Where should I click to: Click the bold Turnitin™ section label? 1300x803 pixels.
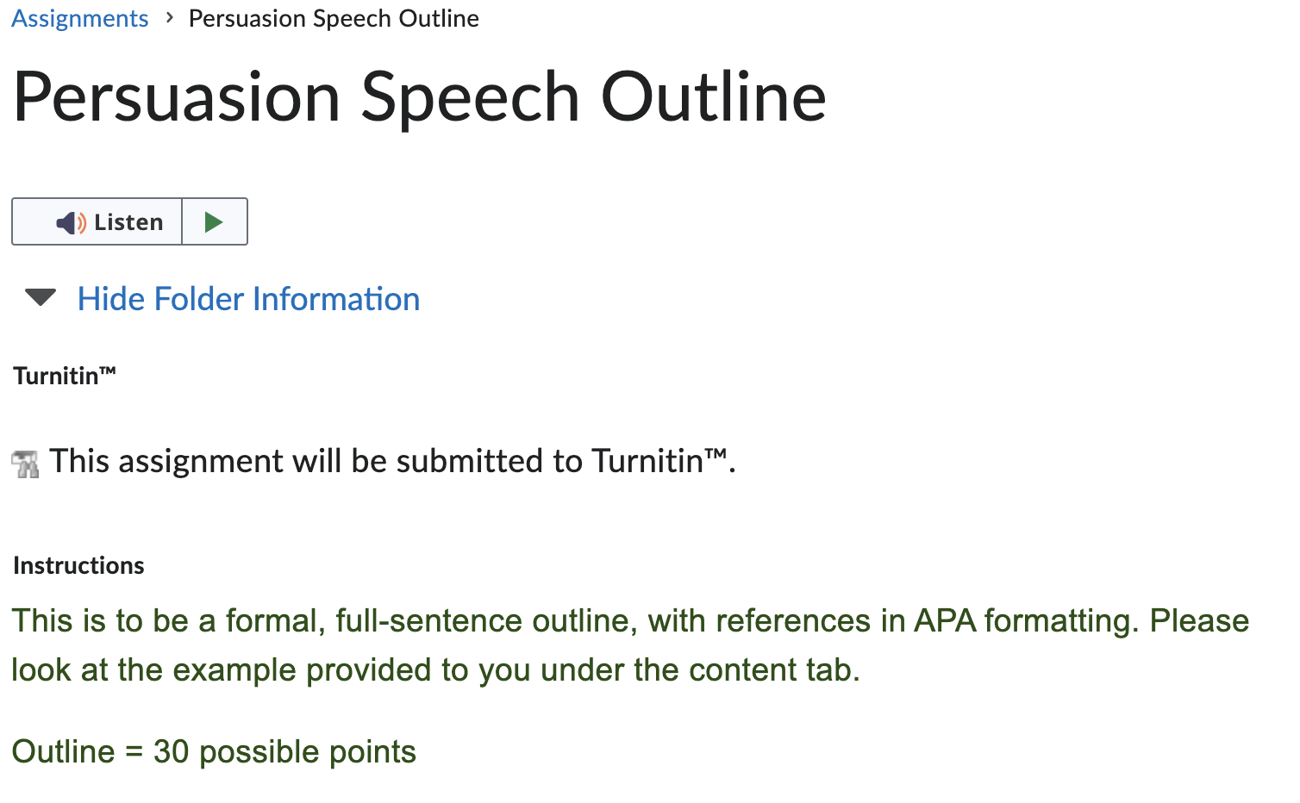point(65,376)
